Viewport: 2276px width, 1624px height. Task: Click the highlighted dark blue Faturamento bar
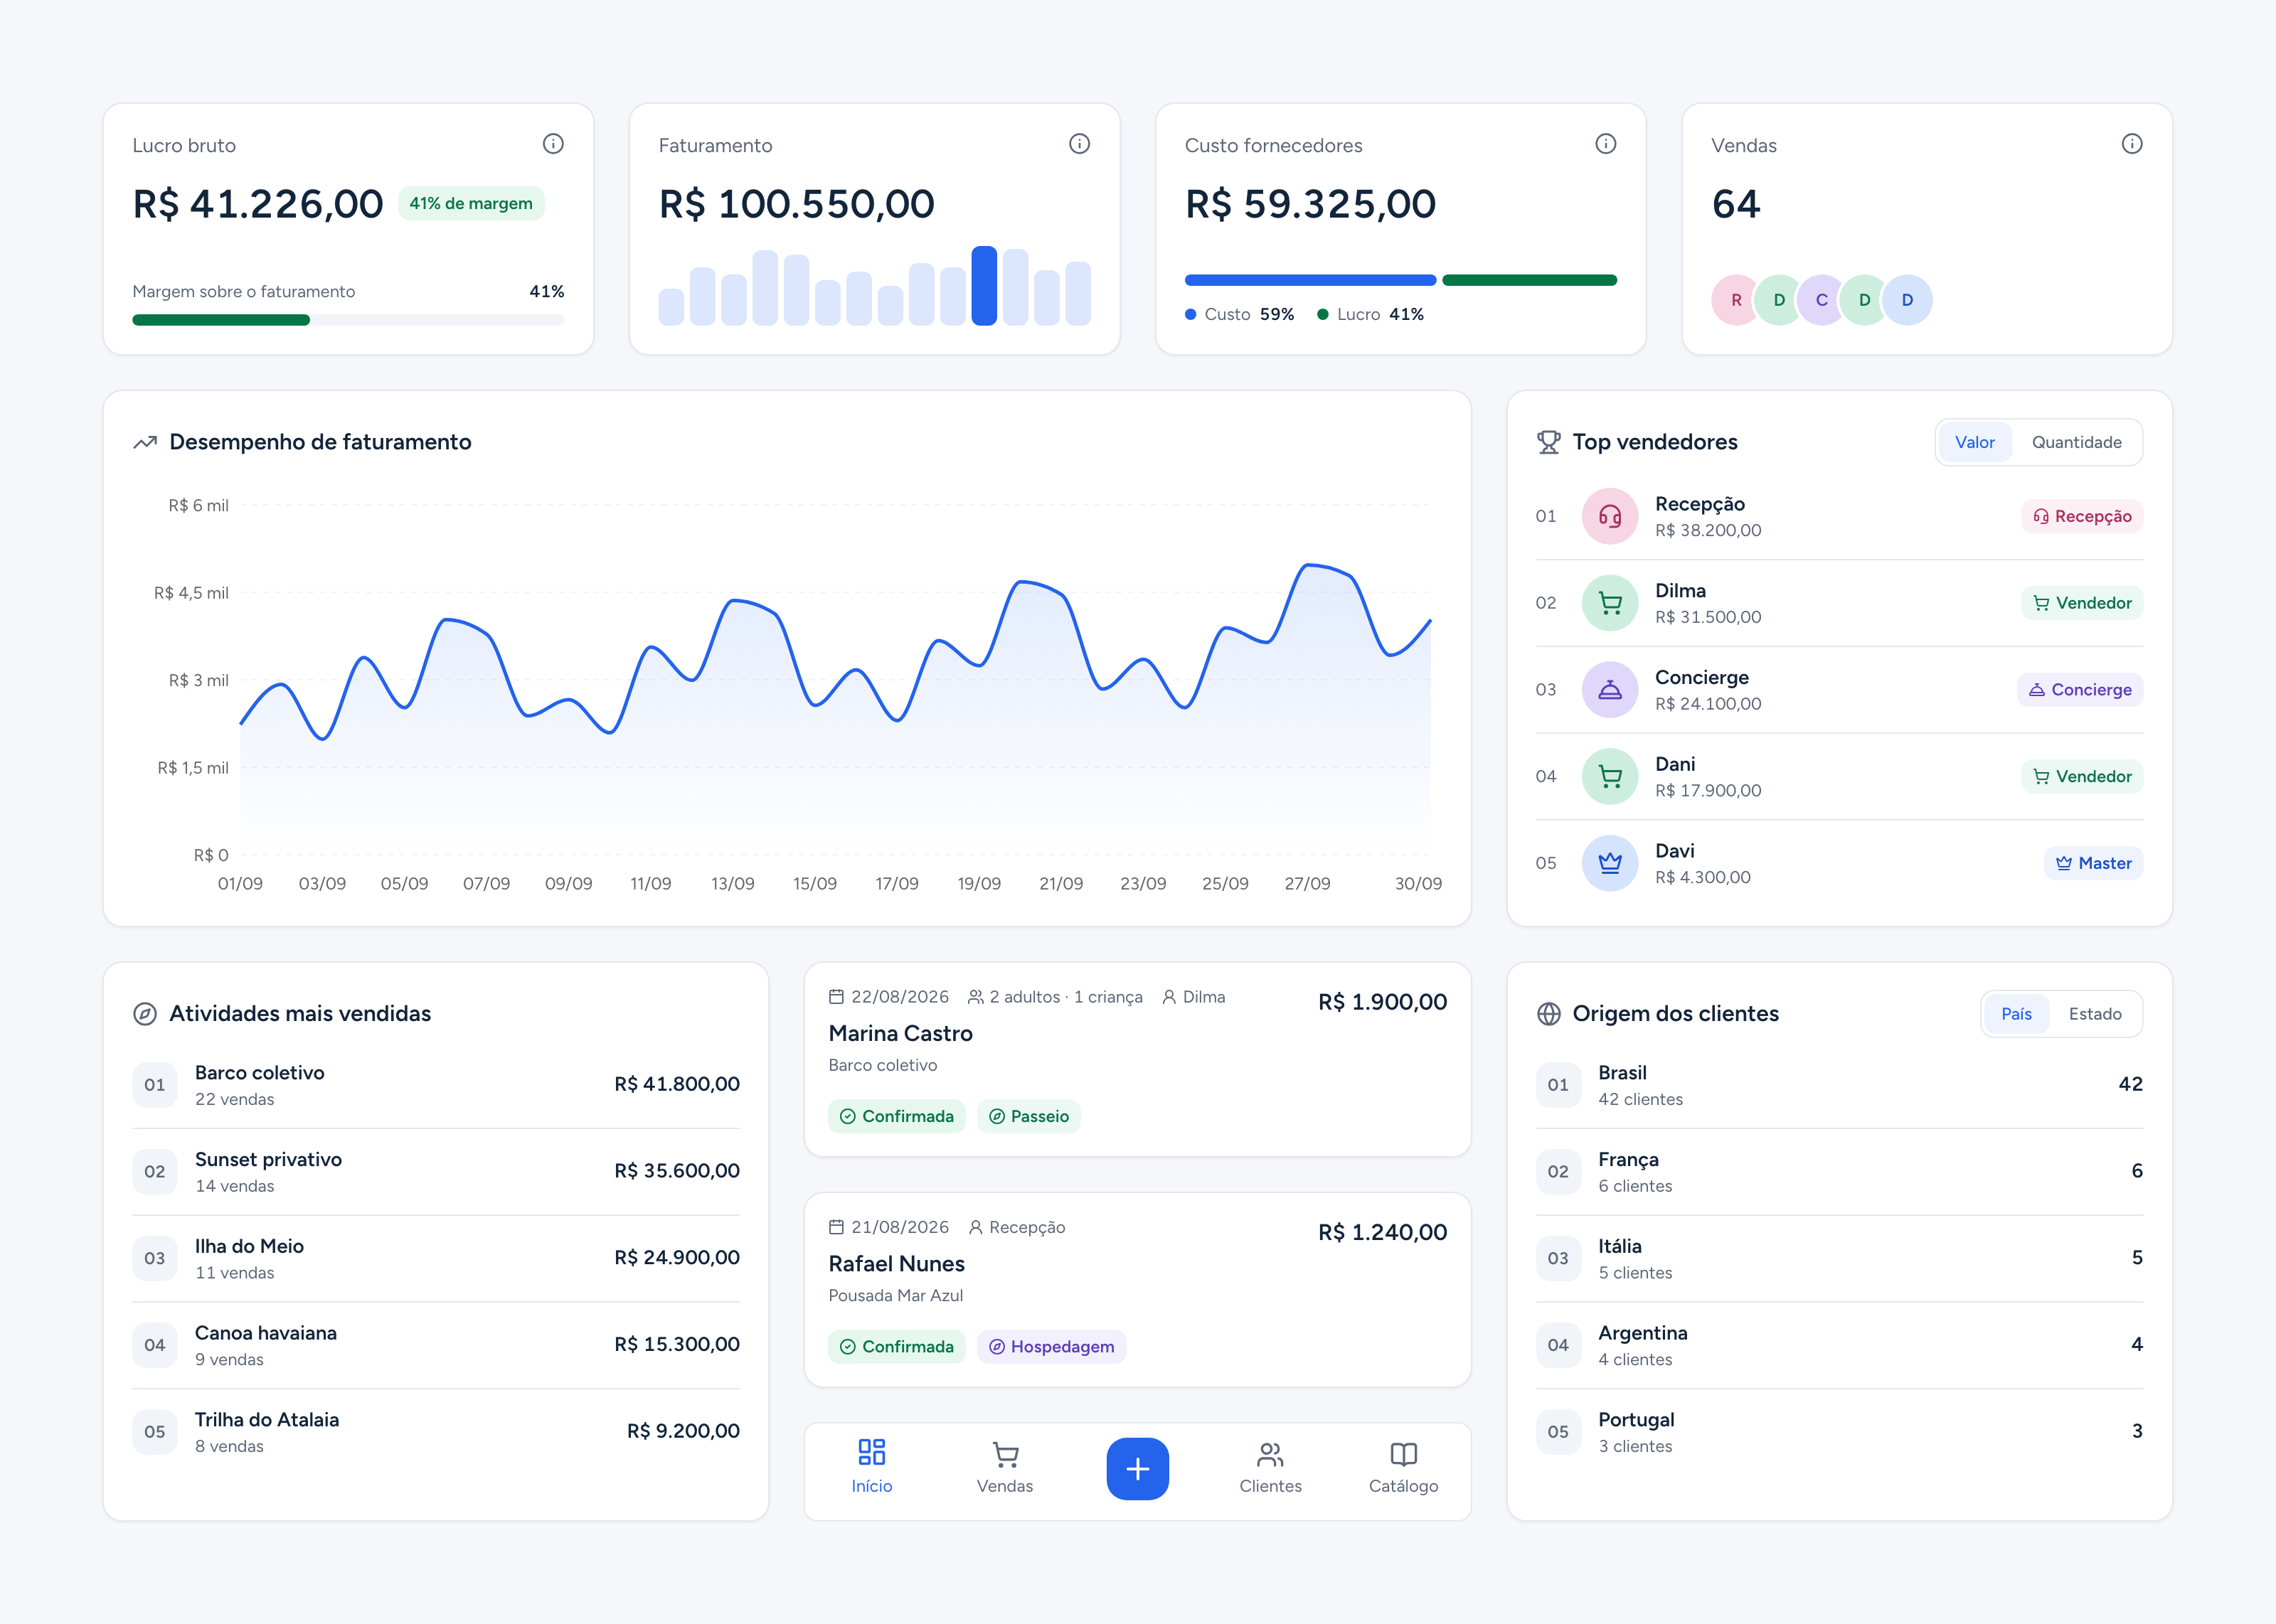[x=984, y=286]
